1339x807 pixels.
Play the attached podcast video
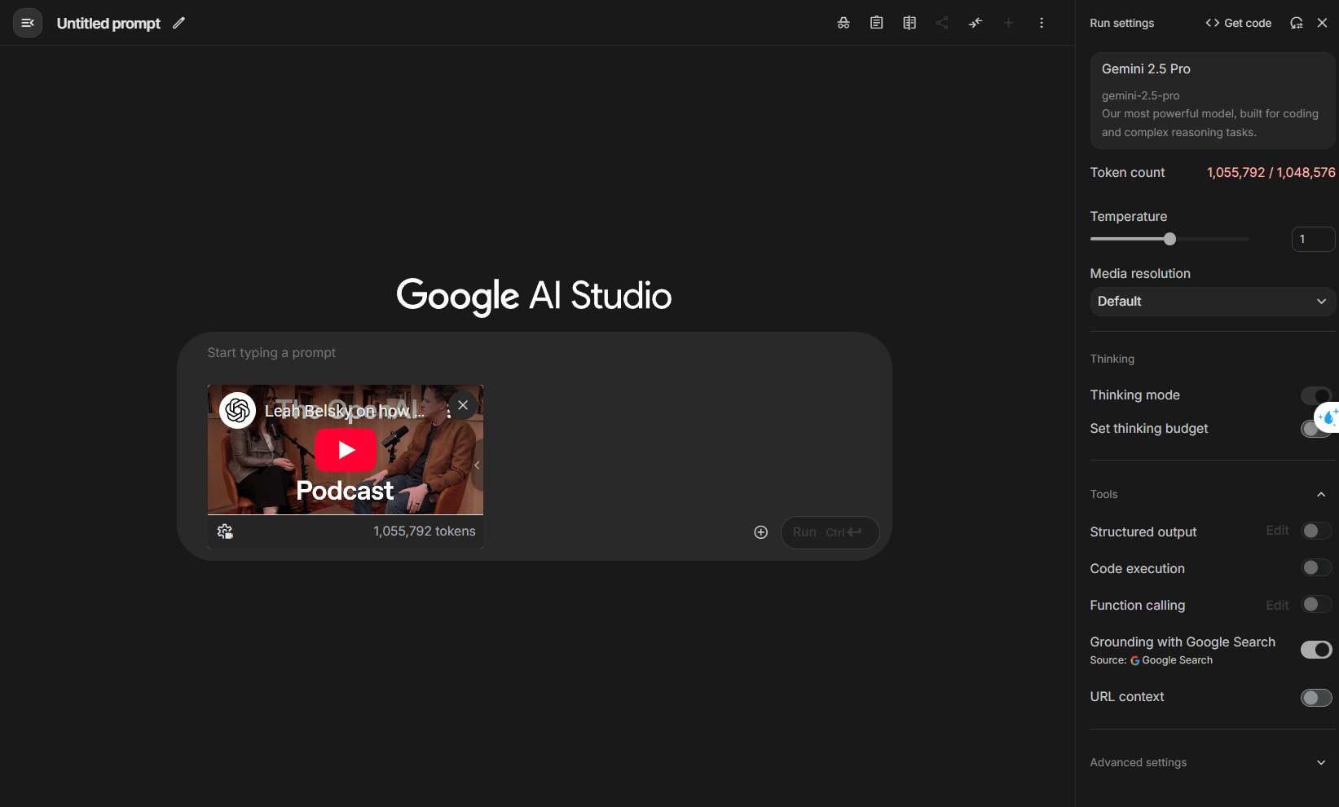tap(346, 450)
